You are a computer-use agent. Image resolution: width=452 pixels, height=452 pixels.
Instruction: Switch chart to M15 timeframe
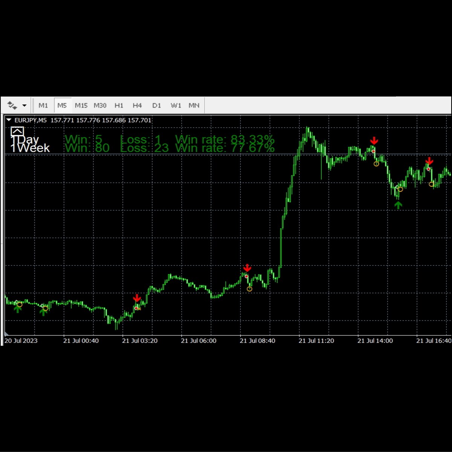coord(81,105)
